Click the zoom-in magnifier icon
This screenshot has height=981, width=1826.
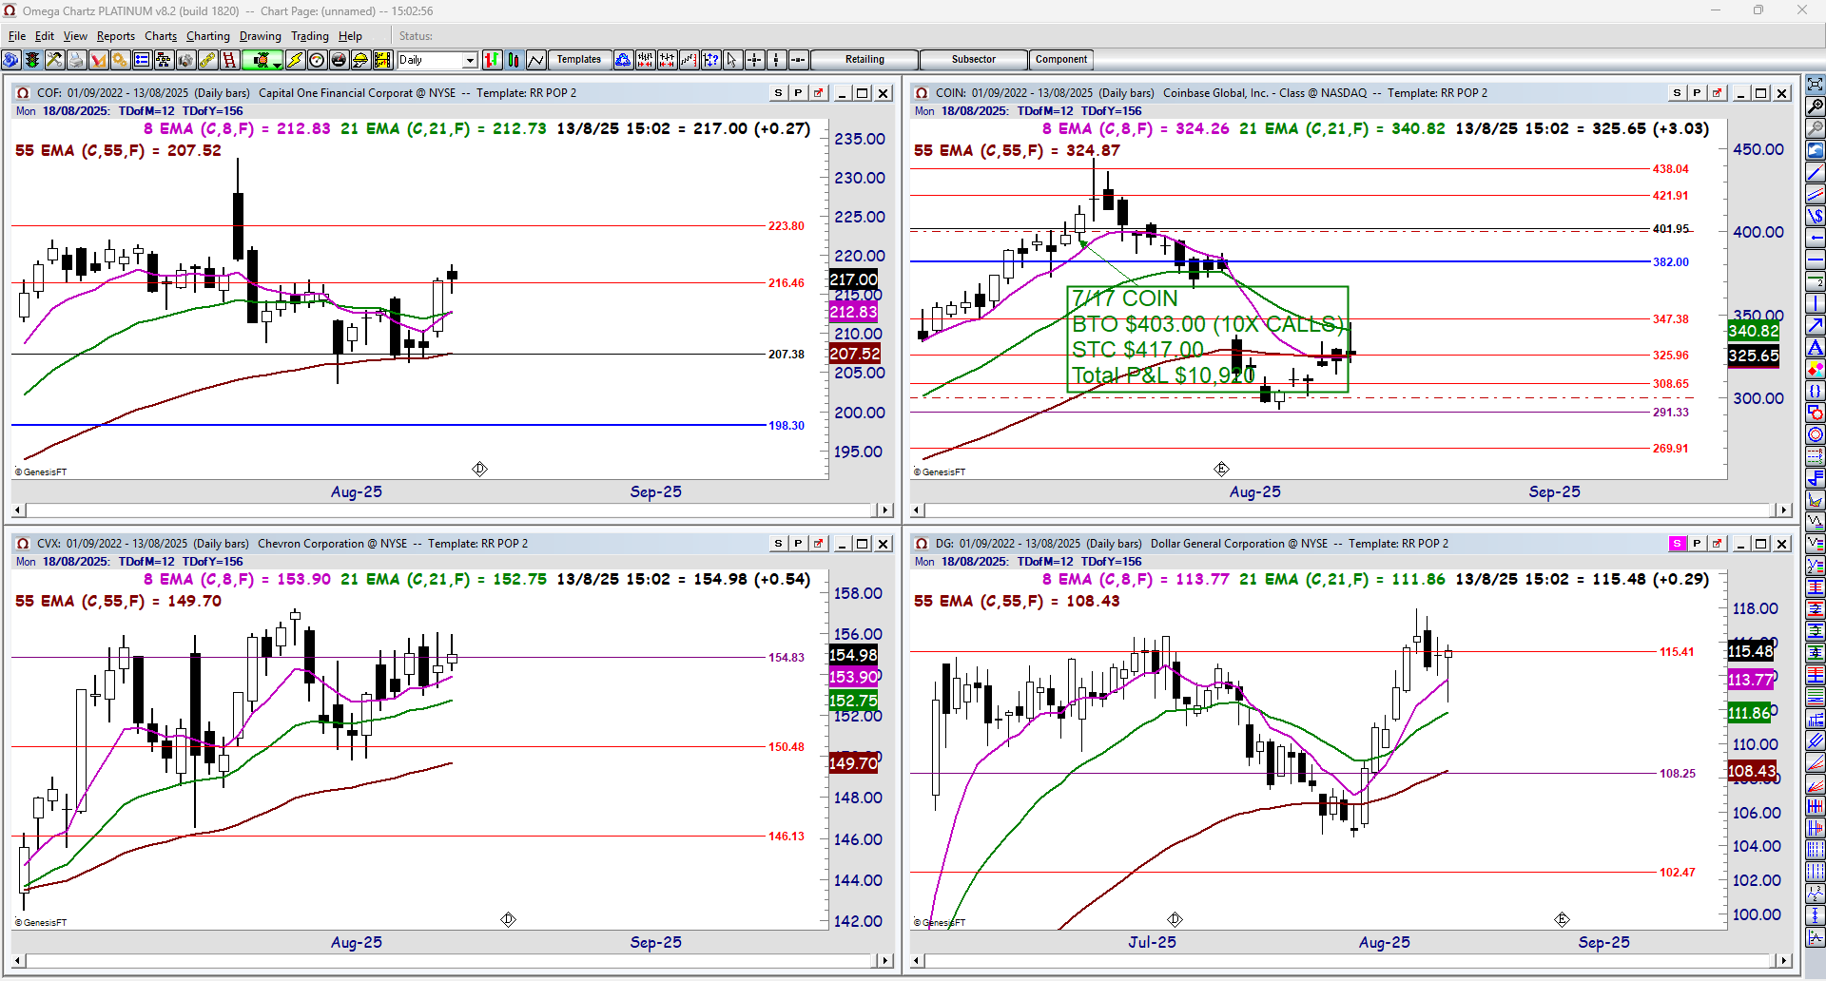pos(1816,106)
